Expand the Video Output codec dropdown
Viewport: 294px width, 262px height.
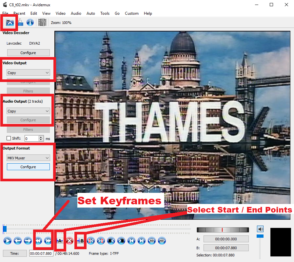coord(28,73)
